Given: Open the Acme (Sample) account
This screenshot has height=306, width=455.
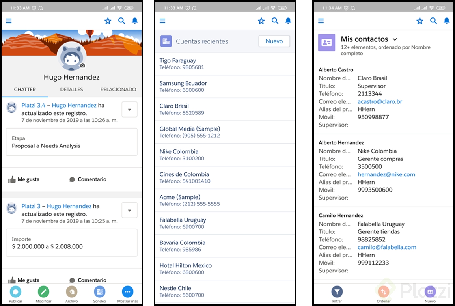Looking at the screenshot, I should click(x=225, y=201).
